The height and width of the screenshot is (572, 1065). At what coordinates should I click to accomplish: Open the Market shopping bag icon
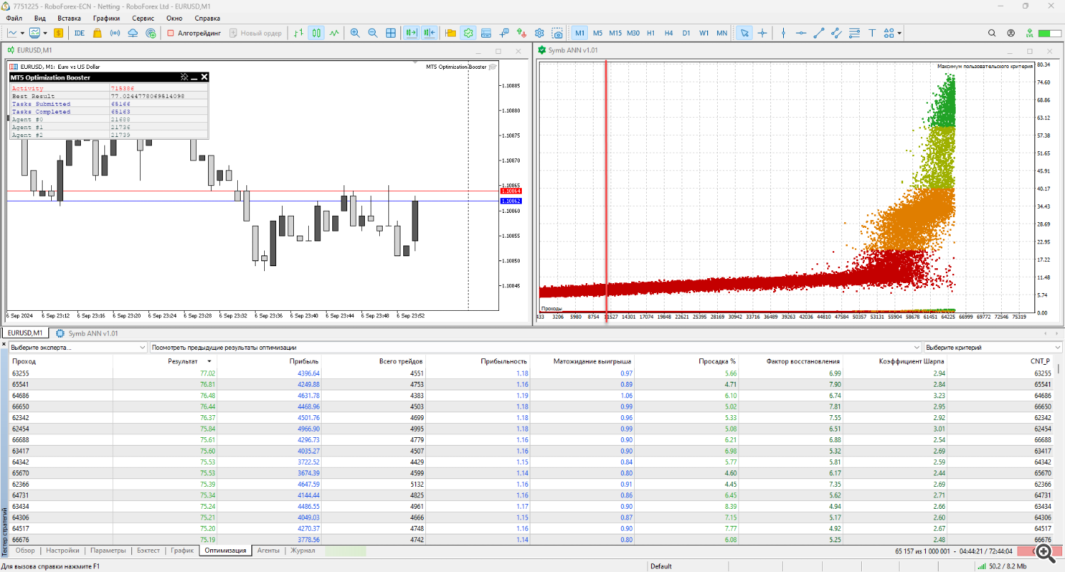tap(97, 33)
